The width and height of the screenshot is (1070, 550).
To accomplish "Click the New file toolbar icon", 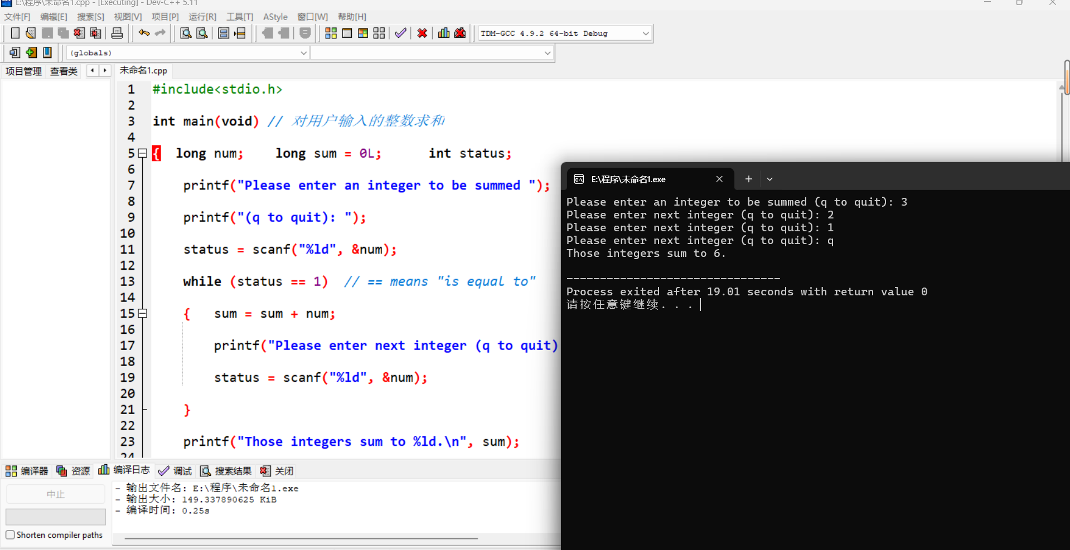I will point(15,33).
